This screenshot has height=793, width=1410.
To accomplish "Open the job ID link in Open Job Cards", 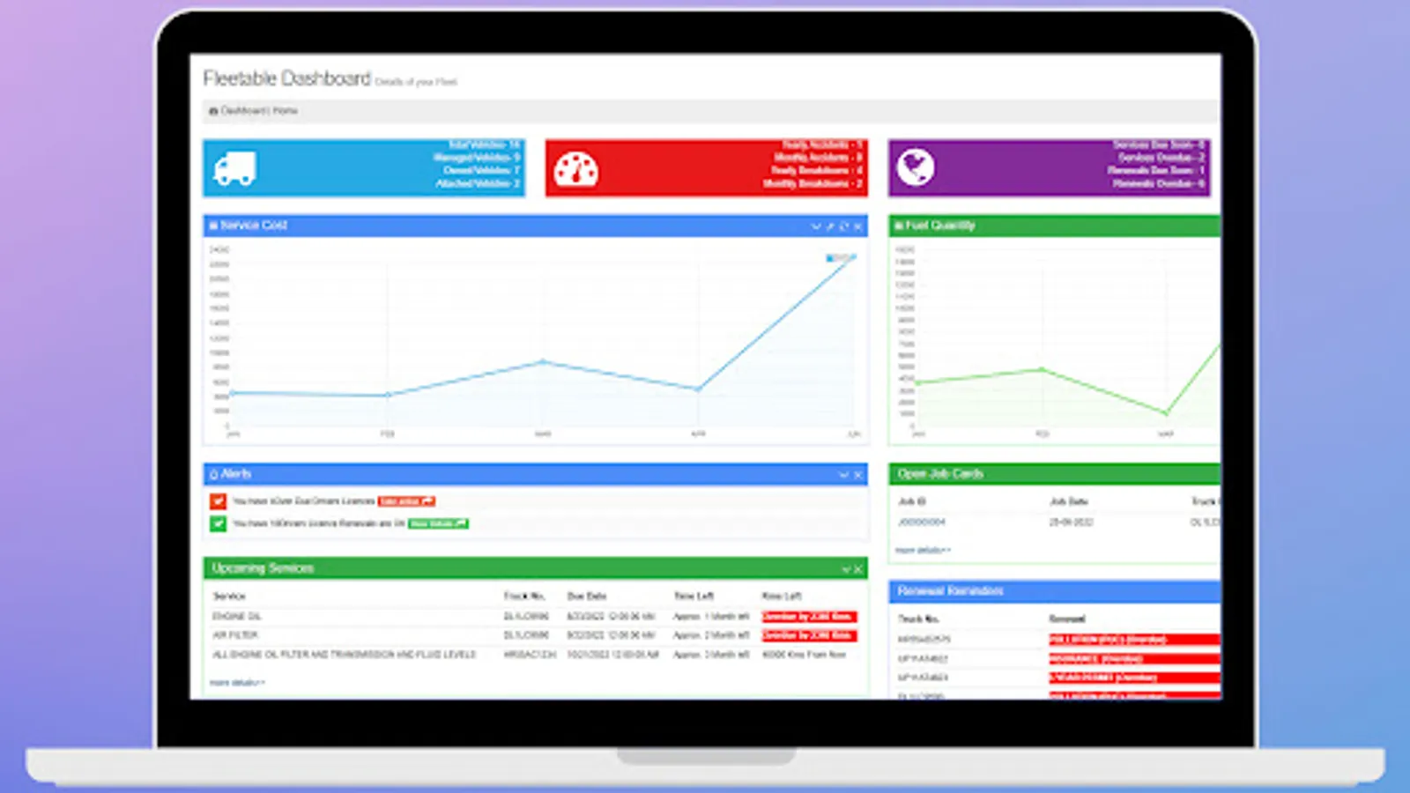I will (921, 522).
